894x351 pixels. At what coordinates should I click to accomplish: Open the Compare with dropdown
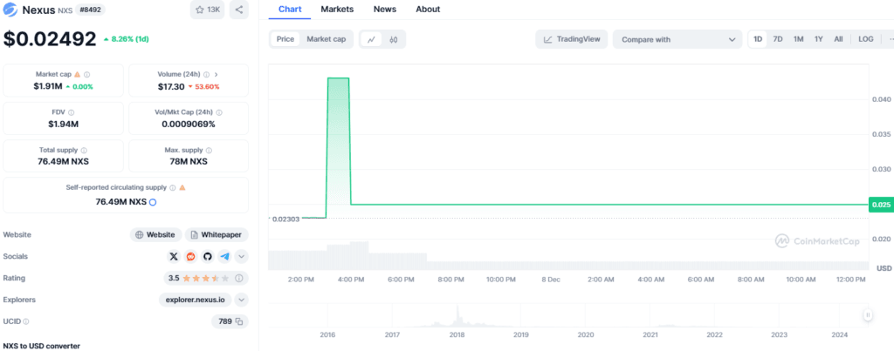coord(677,39)
